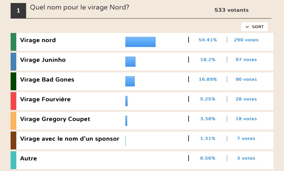Click the question title text
This screenshot has width=284, height=171.
80,8
